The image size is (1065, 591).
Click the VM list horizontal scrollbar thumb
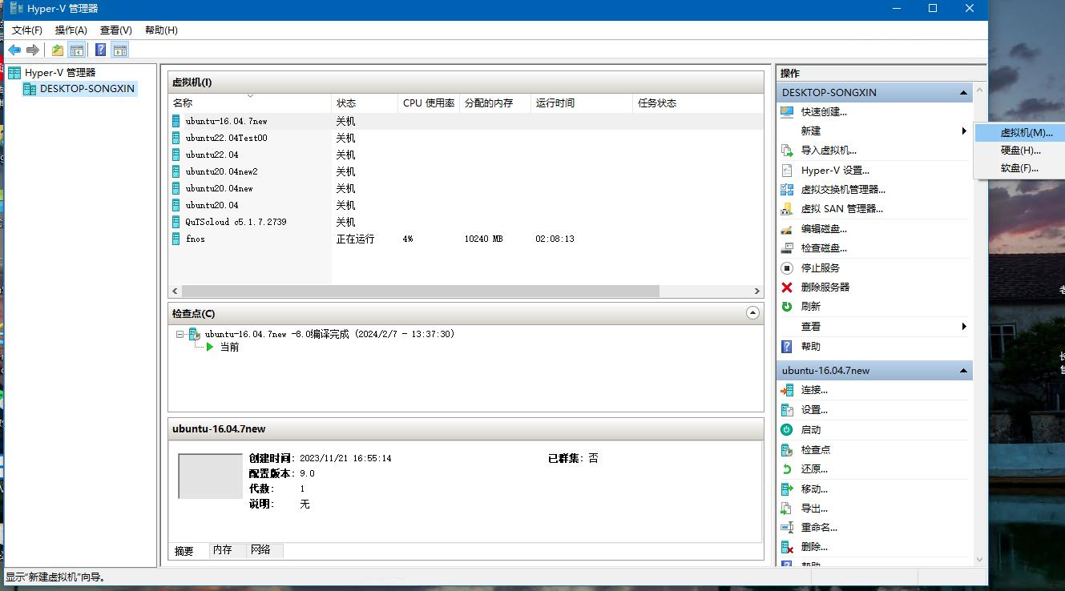420,291
